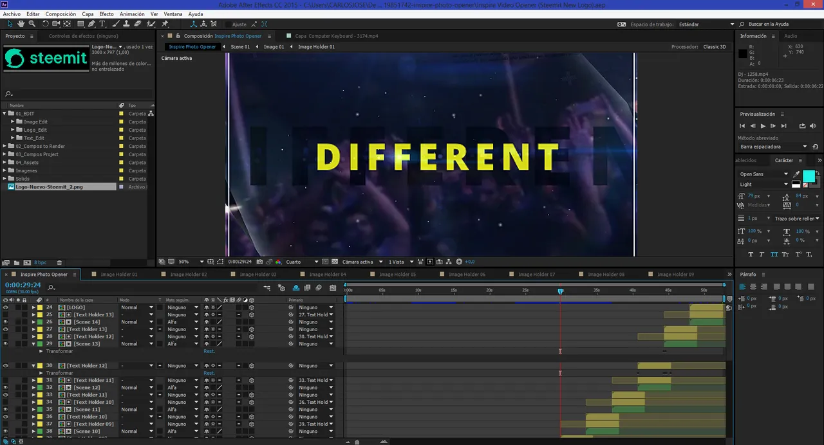Apply Faux Bold text style
The height and width of the screenshot is (445, 824).
coord(750,254)
